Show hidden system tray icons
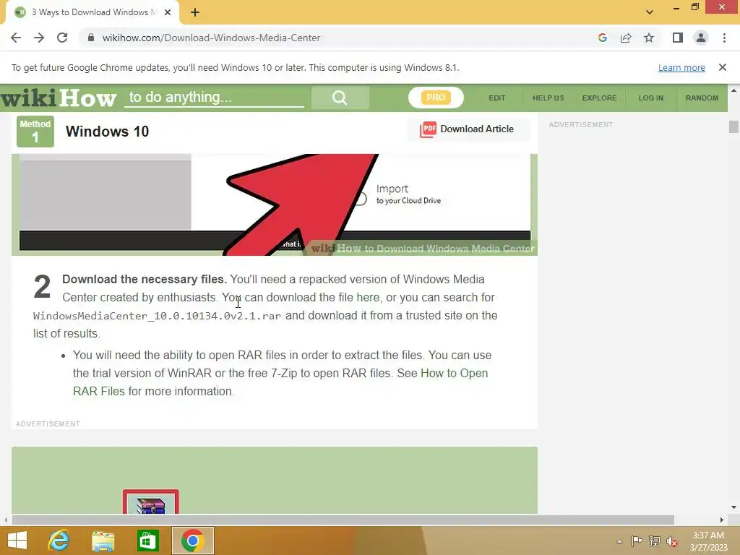 pyautogui.click(x=619, y=541)
